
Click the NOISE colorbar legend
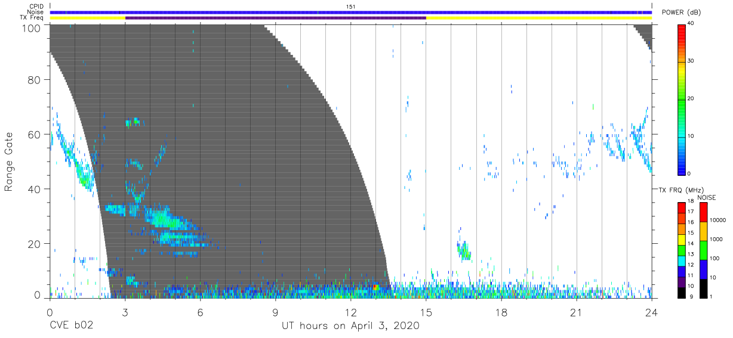click(x=703, y=249)
